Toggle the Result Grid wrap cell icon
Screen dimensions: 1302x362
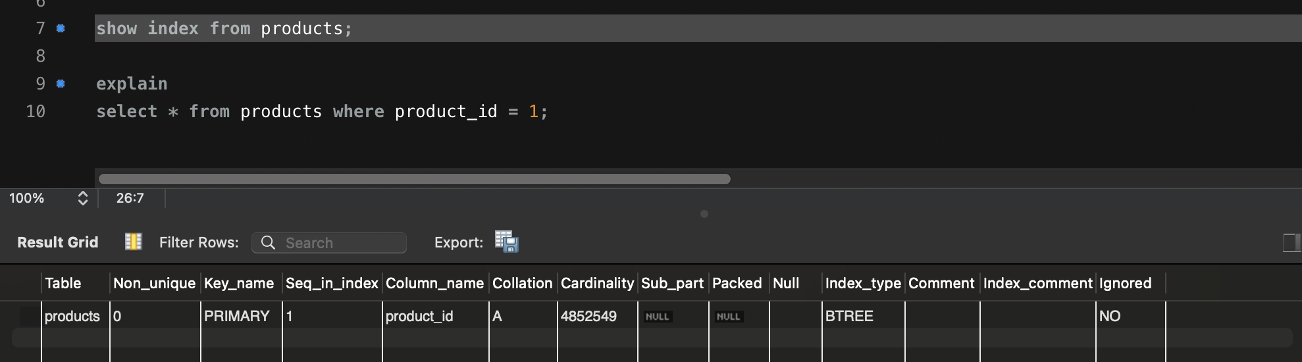pos(133,242)
